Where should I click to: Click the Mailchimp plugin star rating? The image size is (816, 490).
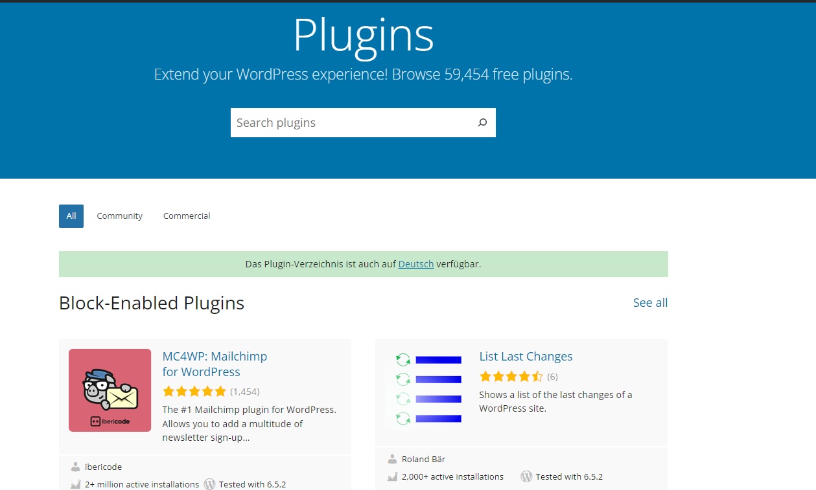tap(194, 392)
